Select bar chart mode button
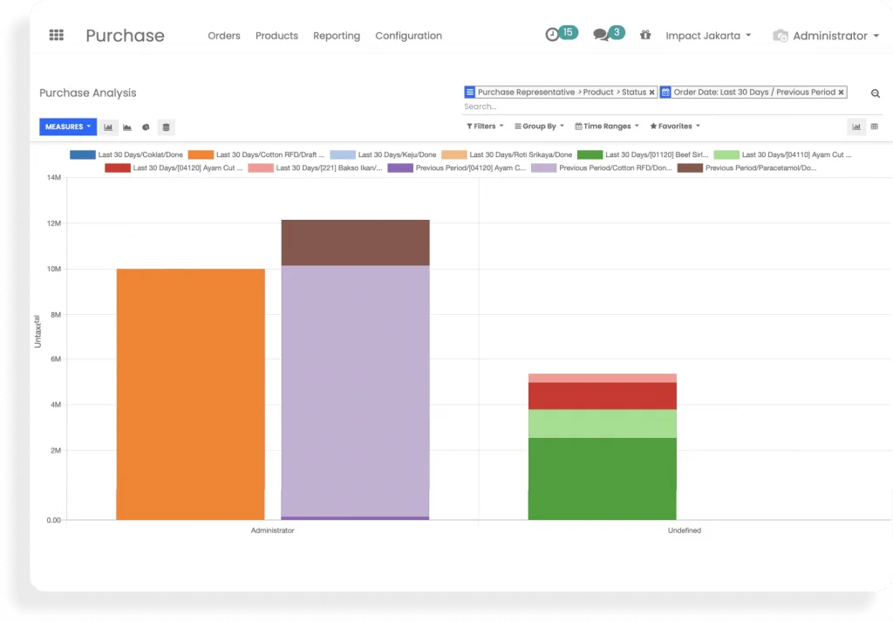This screenshot has height=622, width=893. [x=108, y=127]
